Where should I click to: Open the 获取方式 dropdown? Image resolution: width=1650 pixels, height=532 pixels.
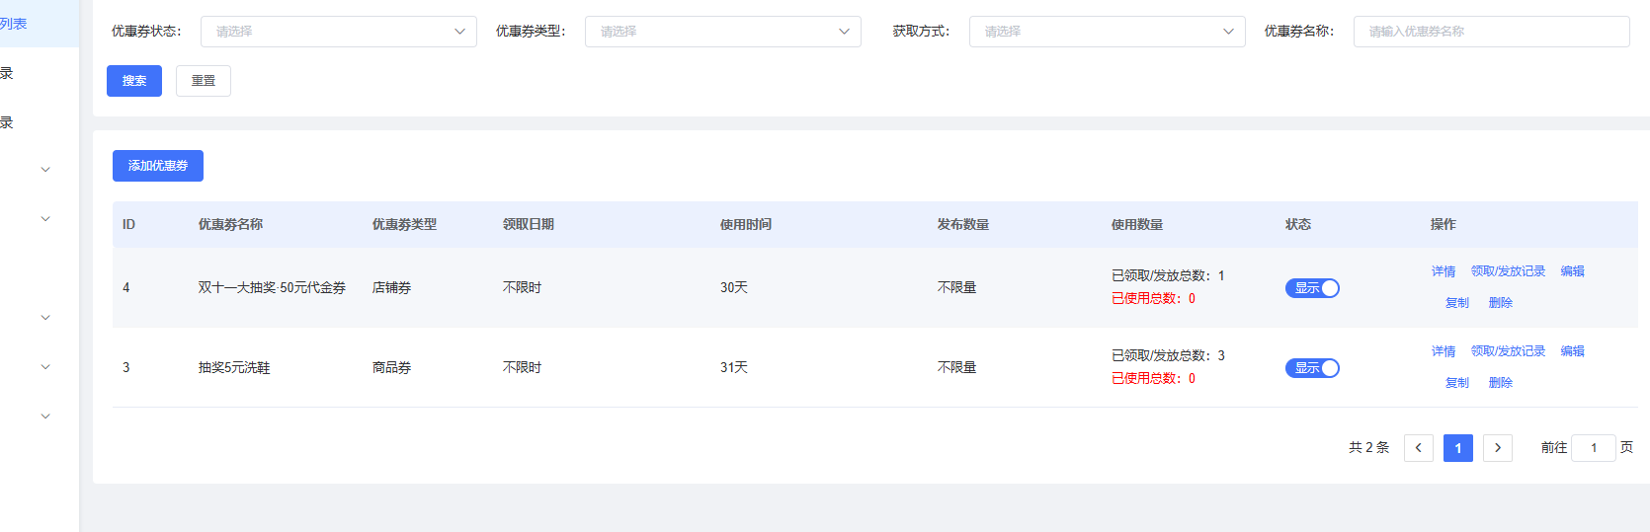pyautogui.click(x=1107, y=32)
